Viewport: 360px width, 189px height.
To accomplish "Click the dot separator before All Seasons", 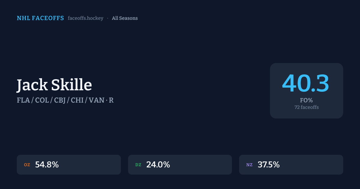I will (x=108, y=18).
